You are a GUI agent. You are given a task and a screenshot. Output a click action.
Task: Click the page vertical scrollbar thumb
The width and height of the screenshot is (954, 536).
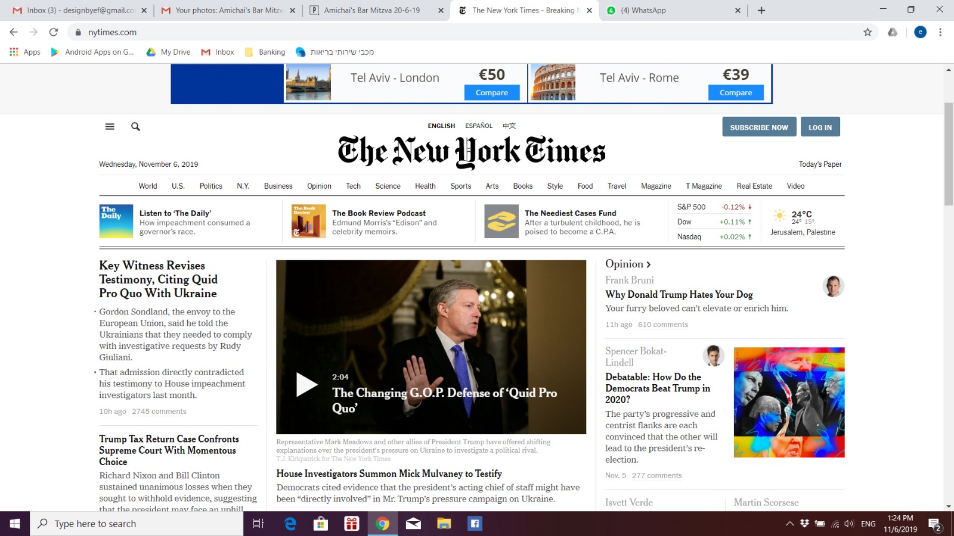[949, 155]
